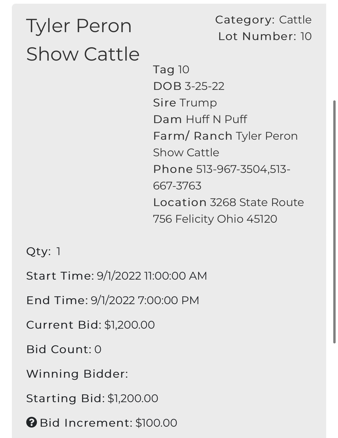Click the Sire Trump detail line
This screenshot has height=438, width=338.
click(x=185, y=103)
